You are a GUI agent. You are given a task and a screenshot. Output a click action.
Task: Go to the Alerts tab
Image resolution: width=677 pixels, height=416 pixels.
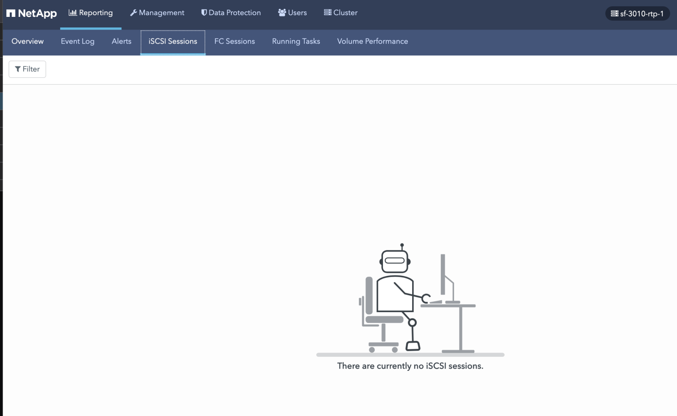[x=121, y=41]
